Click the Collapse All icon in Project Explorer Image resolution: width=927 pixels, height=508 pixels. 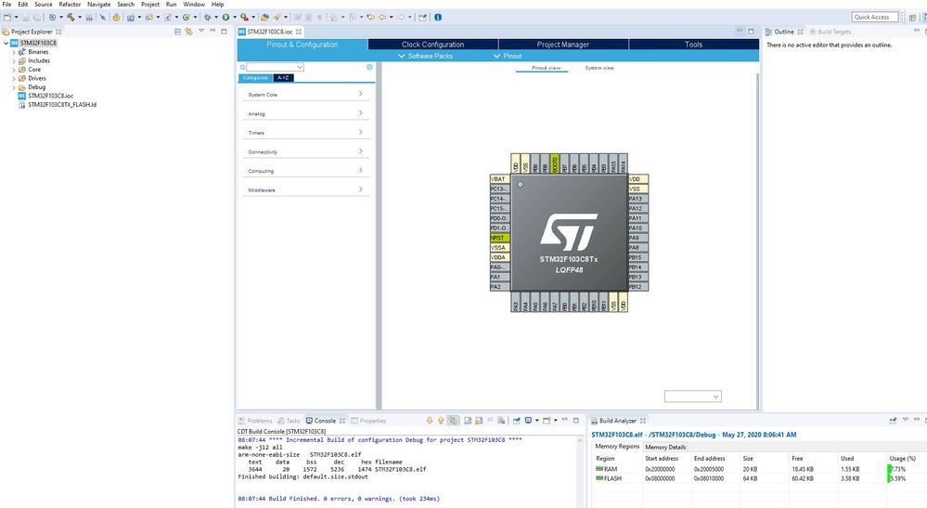pyautogui.click(x=178, y=32)
